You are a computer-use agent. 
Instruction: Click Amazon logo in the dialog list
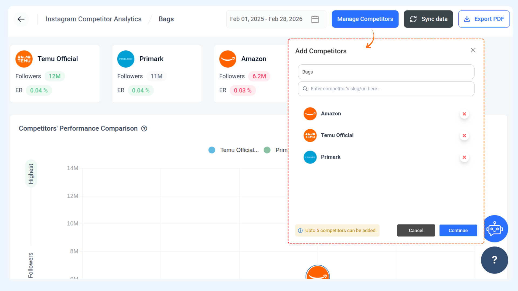310,114
